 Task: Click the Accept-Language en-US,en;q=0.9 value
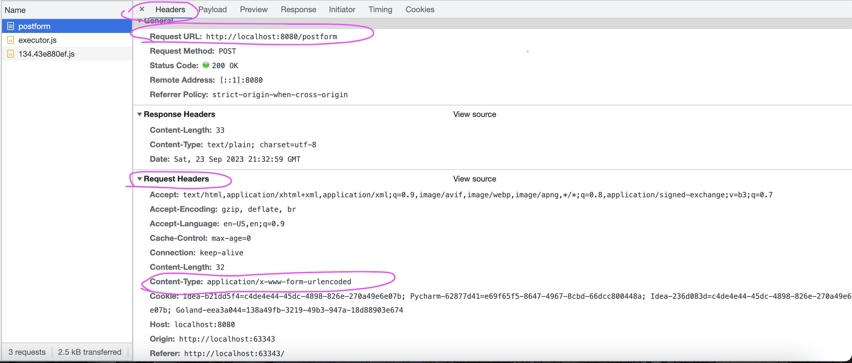[254, 224]
